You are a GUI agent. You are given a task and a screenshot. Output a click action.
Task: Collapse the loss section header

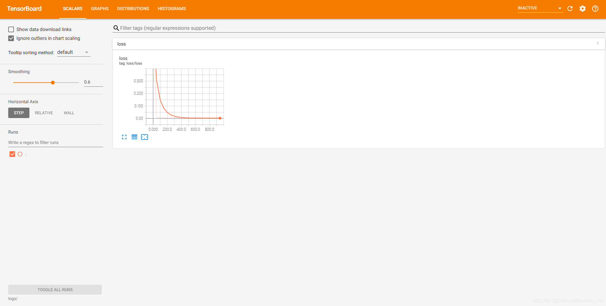359,44
